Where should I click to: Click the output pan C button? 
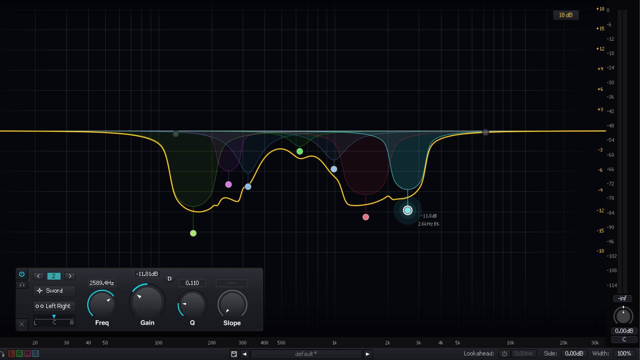624,339
